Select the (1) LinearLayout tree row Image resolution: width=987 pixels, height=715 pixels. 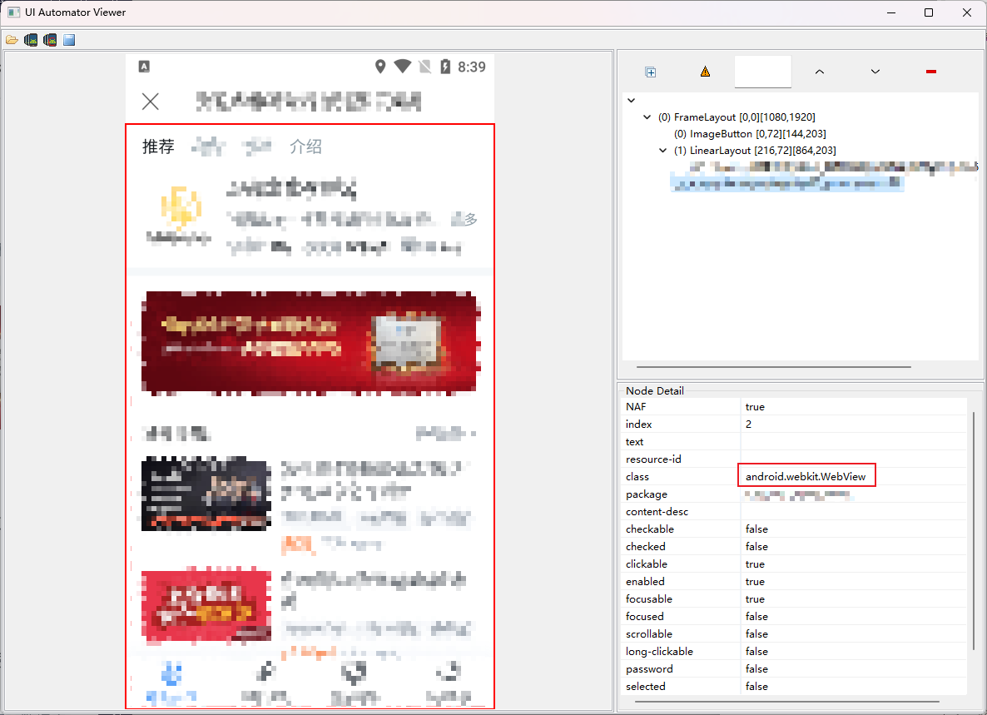(x=755, y=151)
